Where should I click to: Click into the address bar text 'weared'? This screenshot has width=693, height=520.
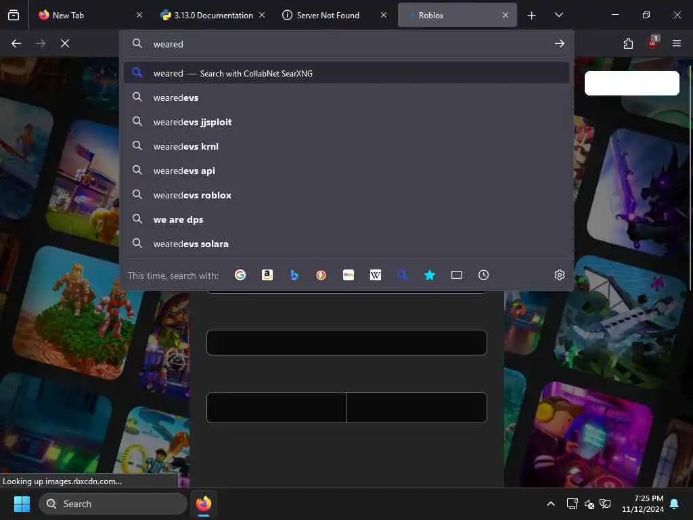click(x=169, y=44)
